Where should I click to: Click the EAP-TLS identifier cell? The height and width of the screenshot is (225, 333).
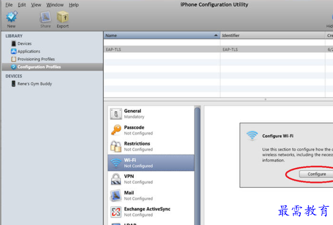tap(273, 49)
